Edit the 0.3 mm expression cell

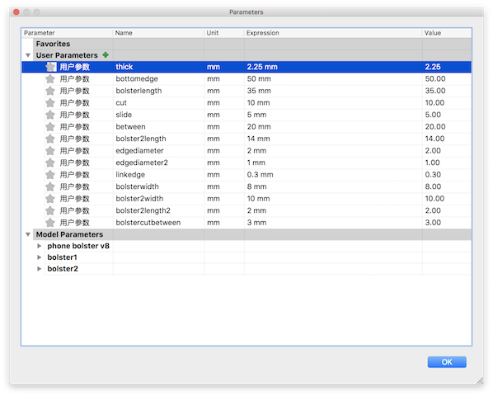[333, 174]
